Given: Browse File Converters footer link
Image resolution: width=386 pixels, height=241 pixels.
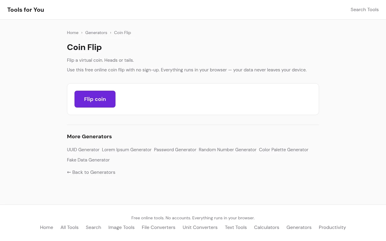Looking at the screenshot, I should 159,227.
